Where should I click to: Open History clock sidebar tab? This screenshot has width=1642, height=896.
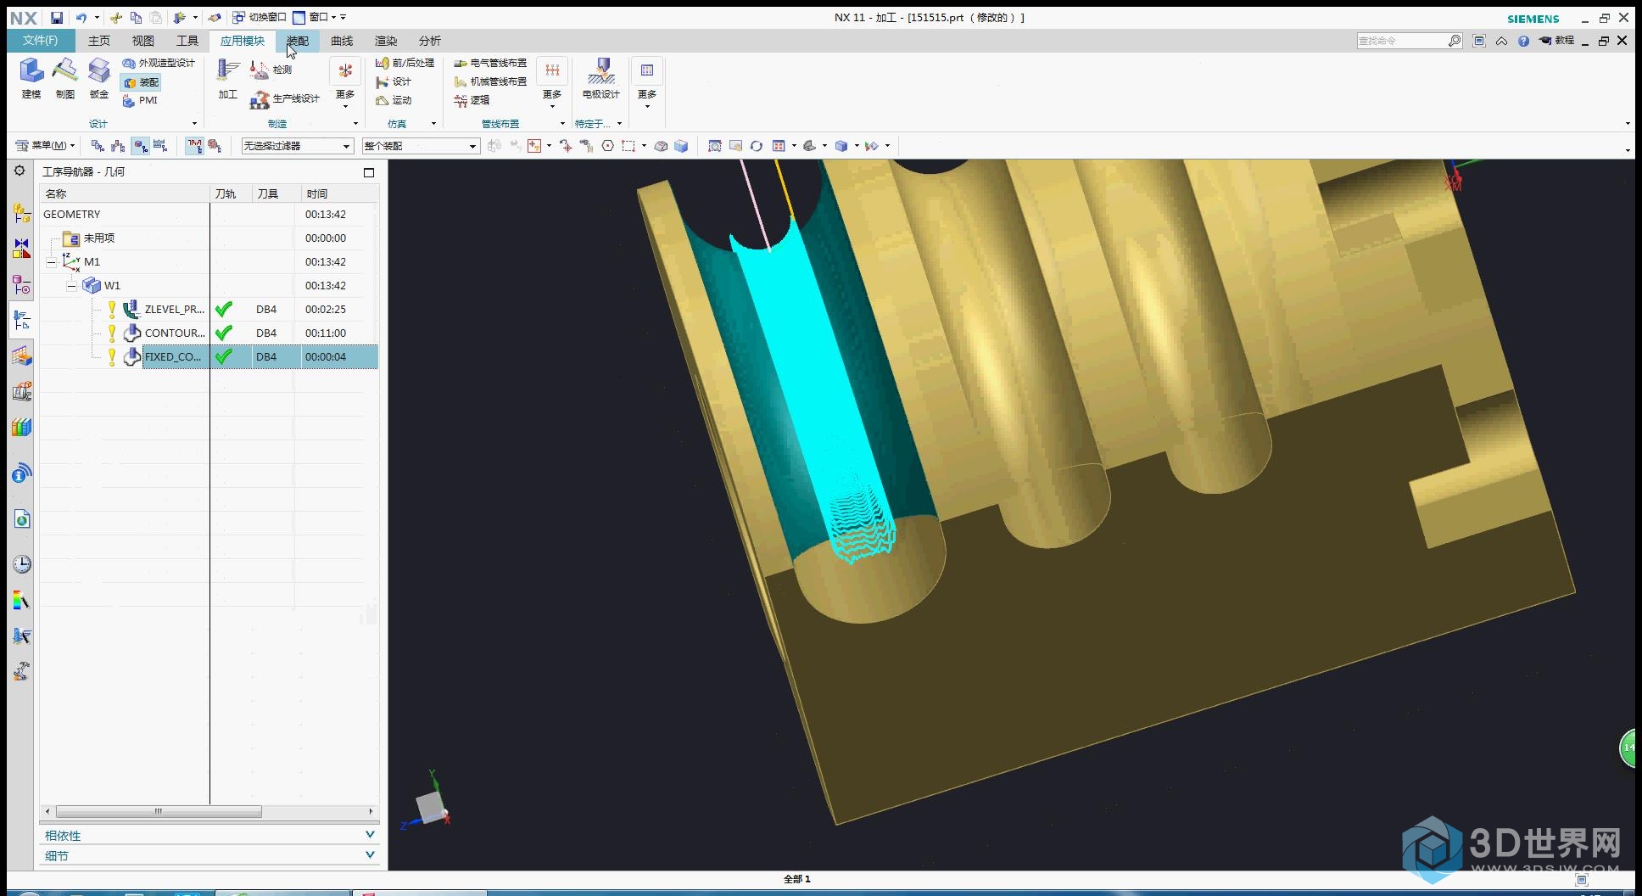point(22,564)
